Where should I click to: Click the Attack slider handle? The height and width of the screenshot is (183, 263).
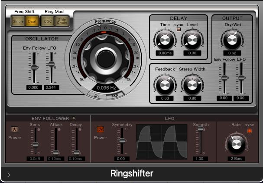click(56, 153)
